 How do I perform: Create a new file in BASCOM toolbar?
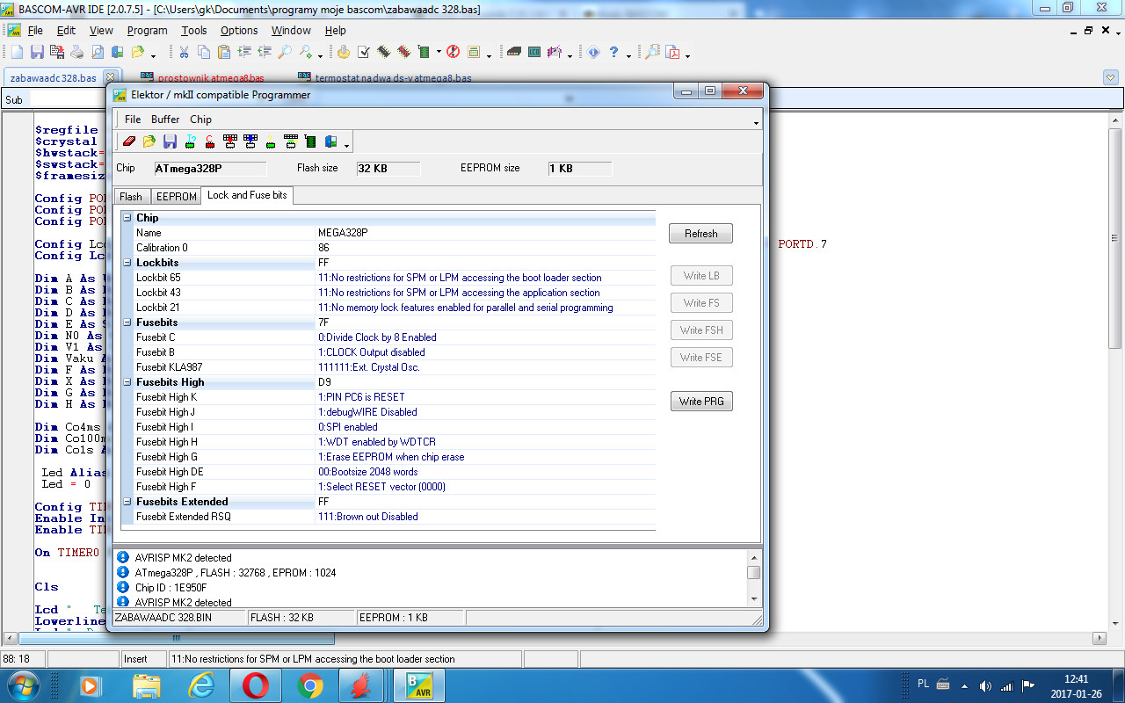(17, 52)
